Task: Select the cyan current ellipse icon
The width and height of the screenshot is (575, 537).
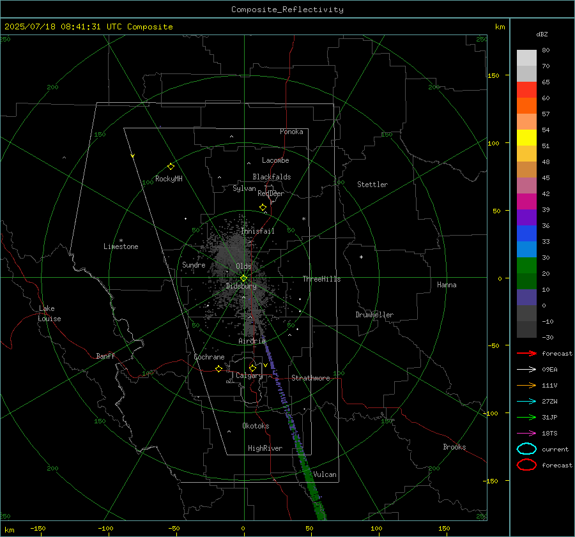Action: pyautogui.click(x=526, y=449)
